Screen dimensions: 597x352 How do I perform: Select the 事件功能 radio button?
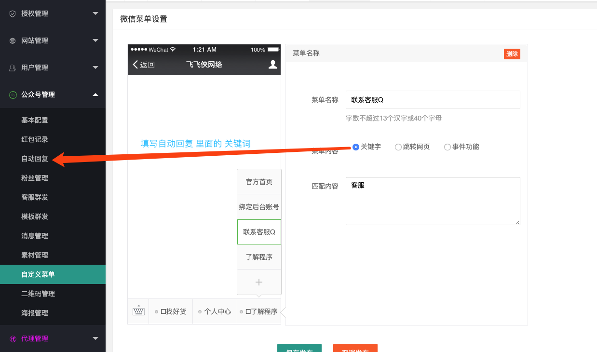447,147
